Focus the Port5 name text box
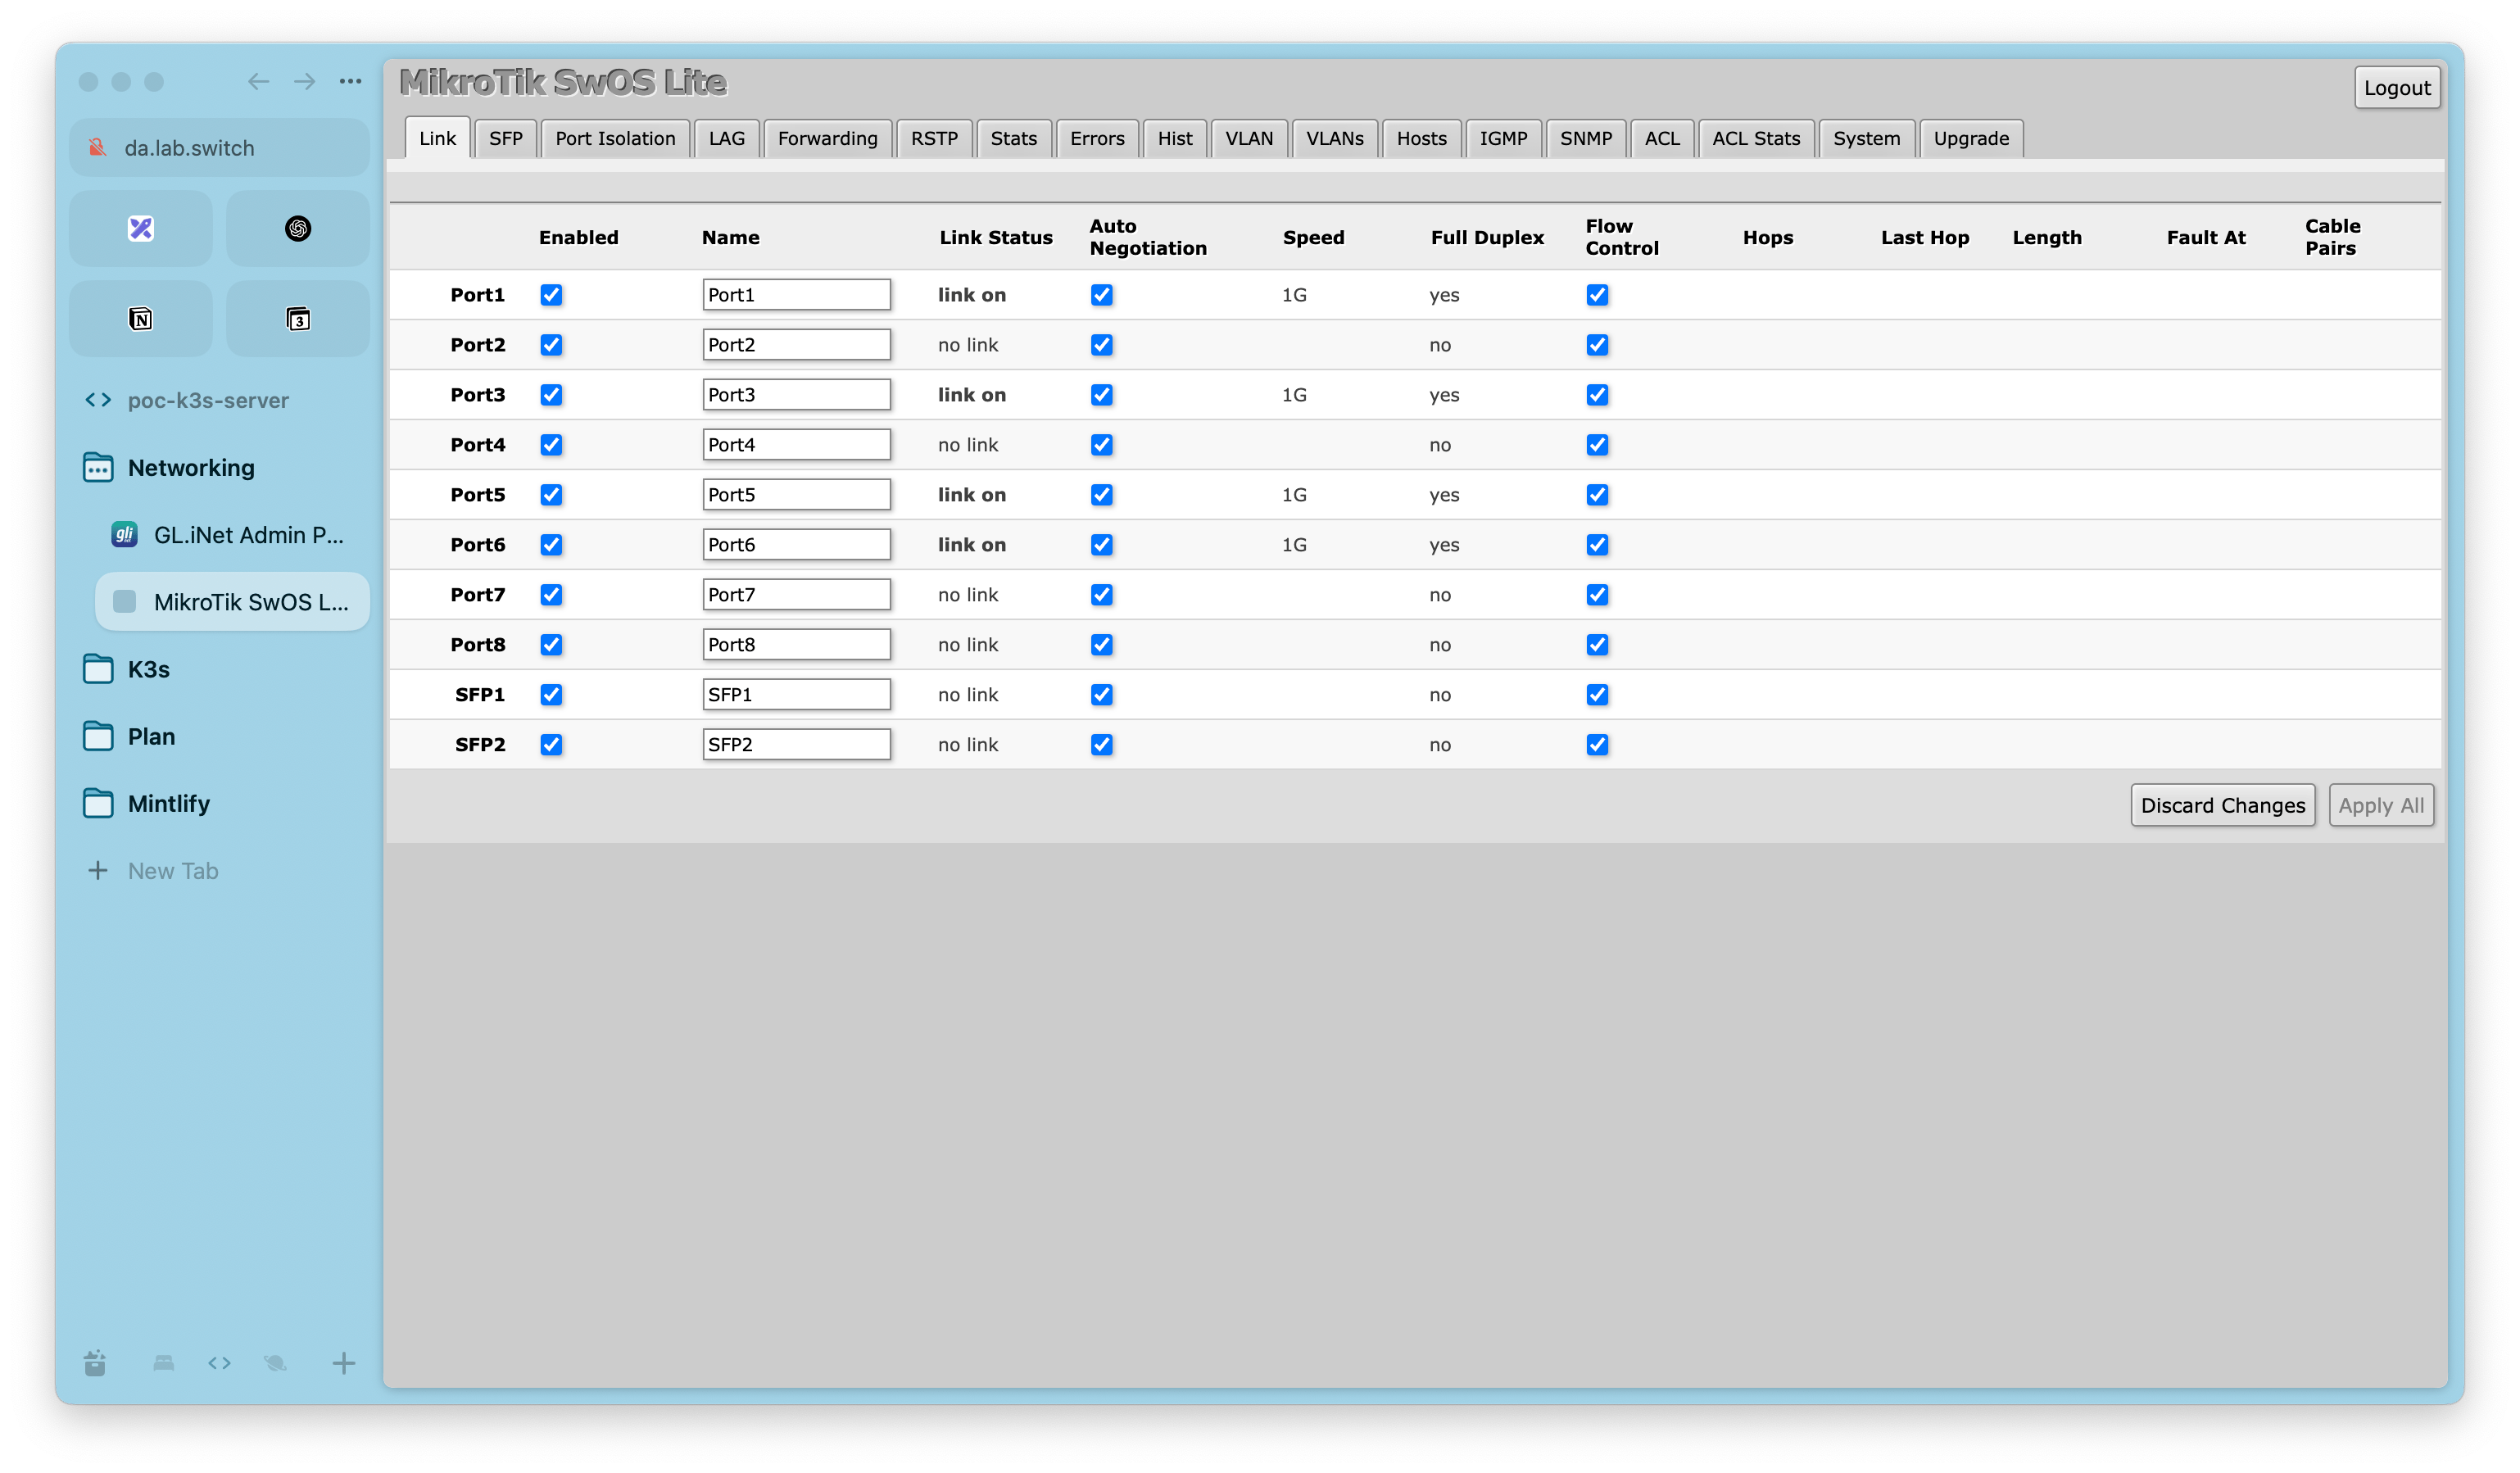2520x1473 pixels. click(x=796, y=495)
